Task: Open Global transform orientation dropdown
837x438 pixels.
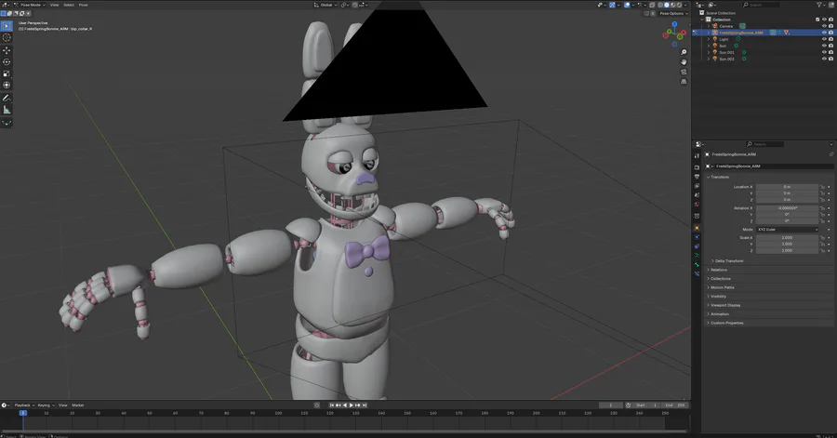Action: click(x=325, y=5)
